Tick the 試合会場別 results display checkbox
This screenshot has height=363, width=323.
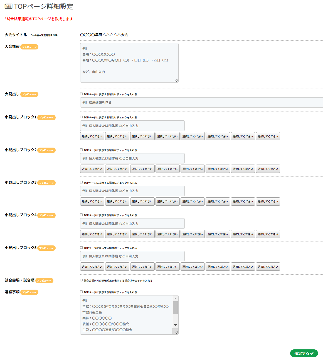pyautogui.click(x=82, y=280)
